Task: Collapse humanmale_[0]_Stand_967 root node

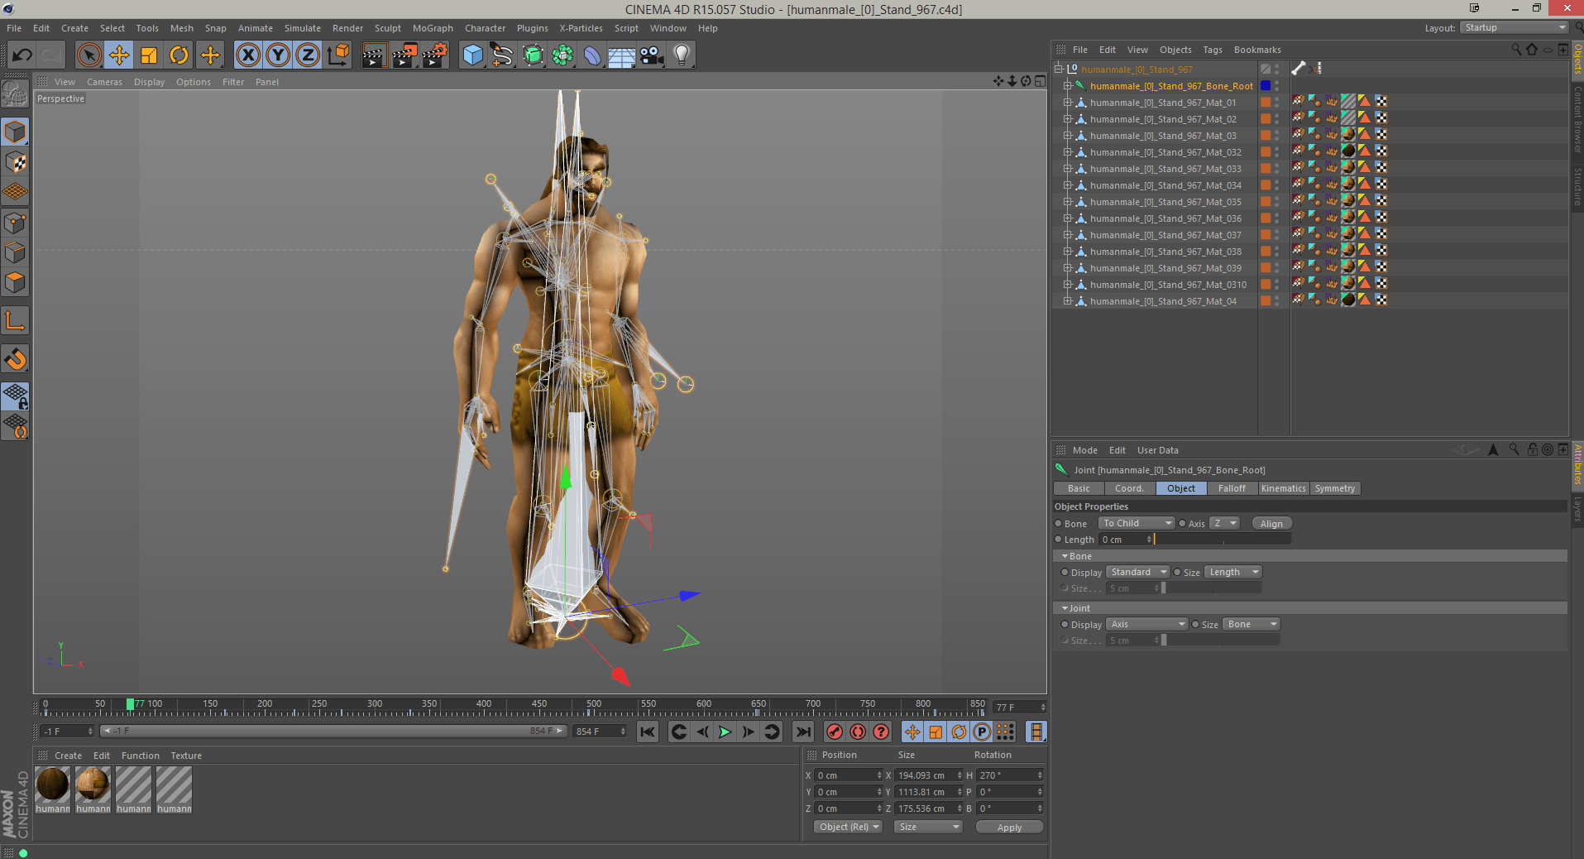Action: 1058,70
